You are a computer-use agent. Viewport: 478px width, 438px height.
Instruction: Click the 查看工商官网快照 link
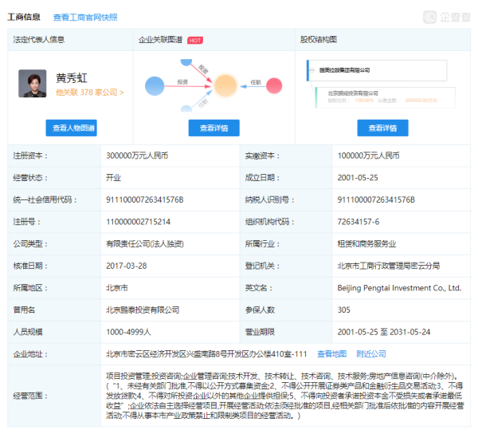coord(85,17)
